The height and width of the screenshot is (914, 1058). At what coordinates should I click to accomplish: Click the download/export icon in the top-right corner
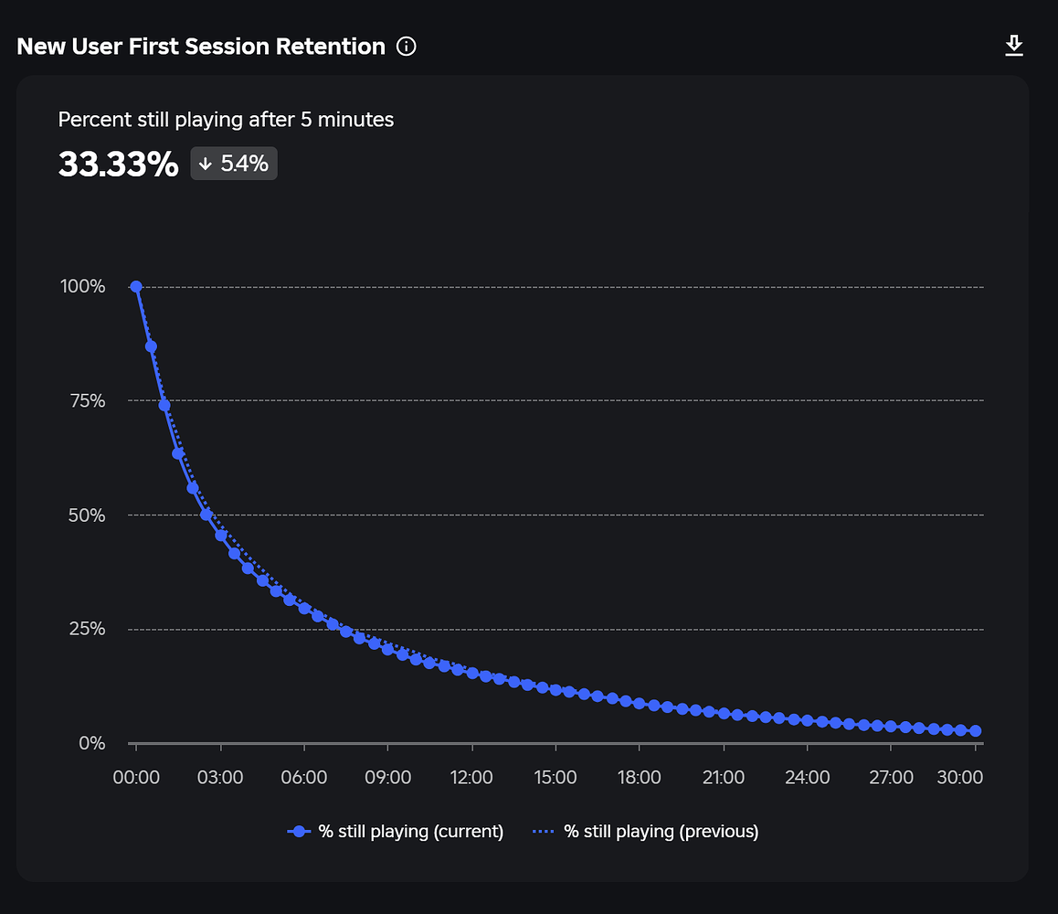tap(1014, 44)
